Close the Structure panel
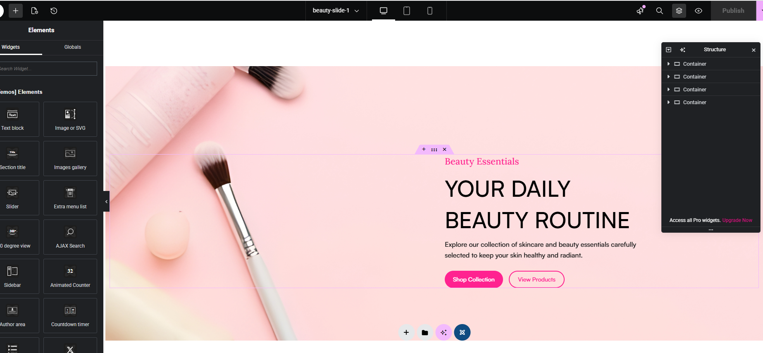This screenshot has height=353, width=763. [753, 50]
